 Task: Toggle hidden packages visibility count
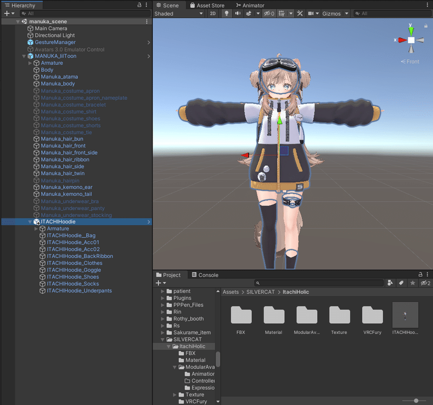click(425, 283)
